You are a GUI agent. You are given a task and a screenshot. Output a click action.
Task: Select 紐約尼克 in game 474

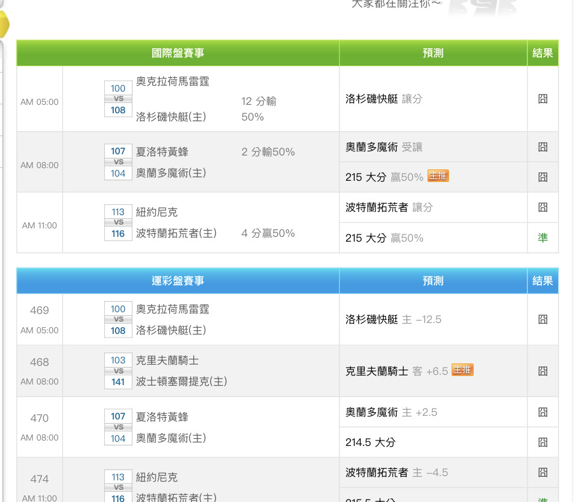click(157, 477)
